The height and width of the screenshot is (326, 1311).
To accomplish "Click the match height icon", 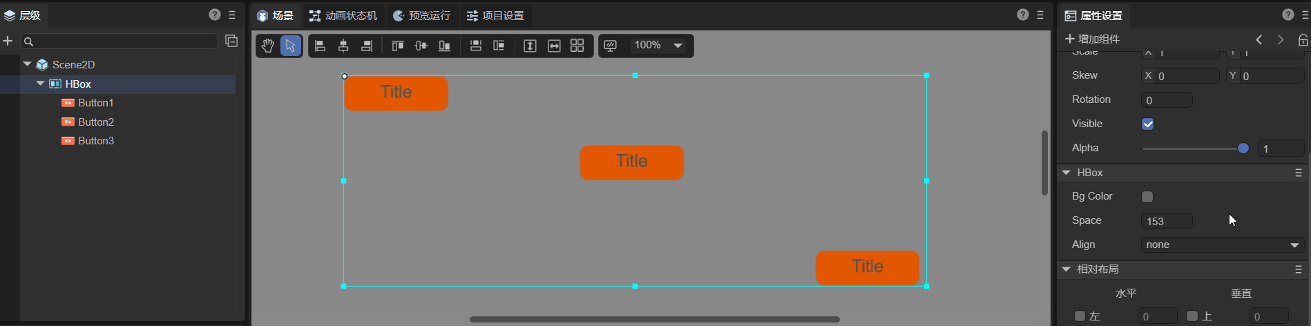I will [530, 46].
